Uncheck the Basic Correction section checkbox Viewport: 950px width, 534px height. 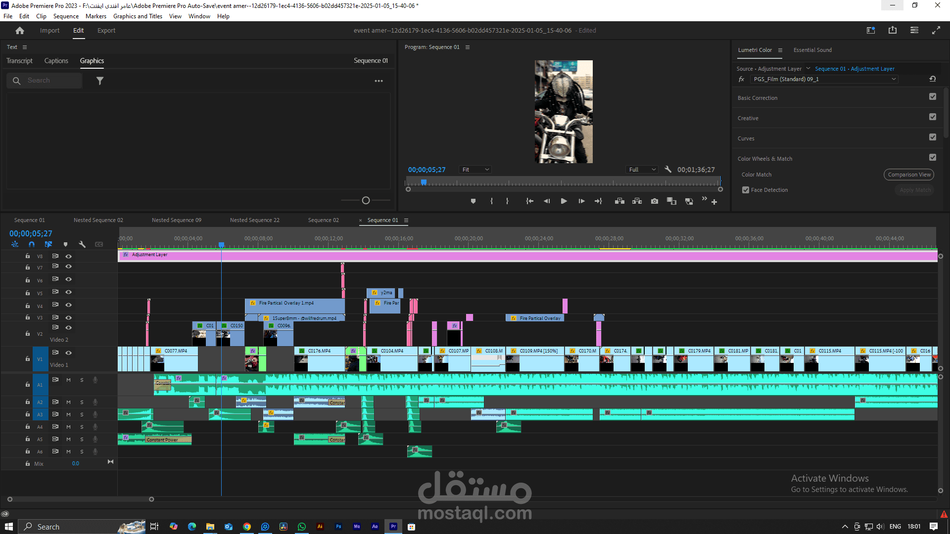click(x=933, y=97)
